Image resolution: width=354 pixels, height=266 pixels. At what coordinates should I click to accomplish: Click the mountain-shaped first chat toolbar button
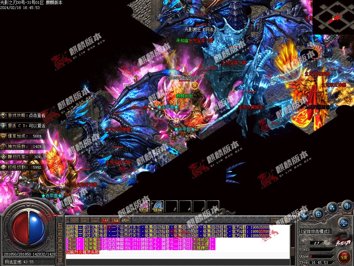(74, 220)
